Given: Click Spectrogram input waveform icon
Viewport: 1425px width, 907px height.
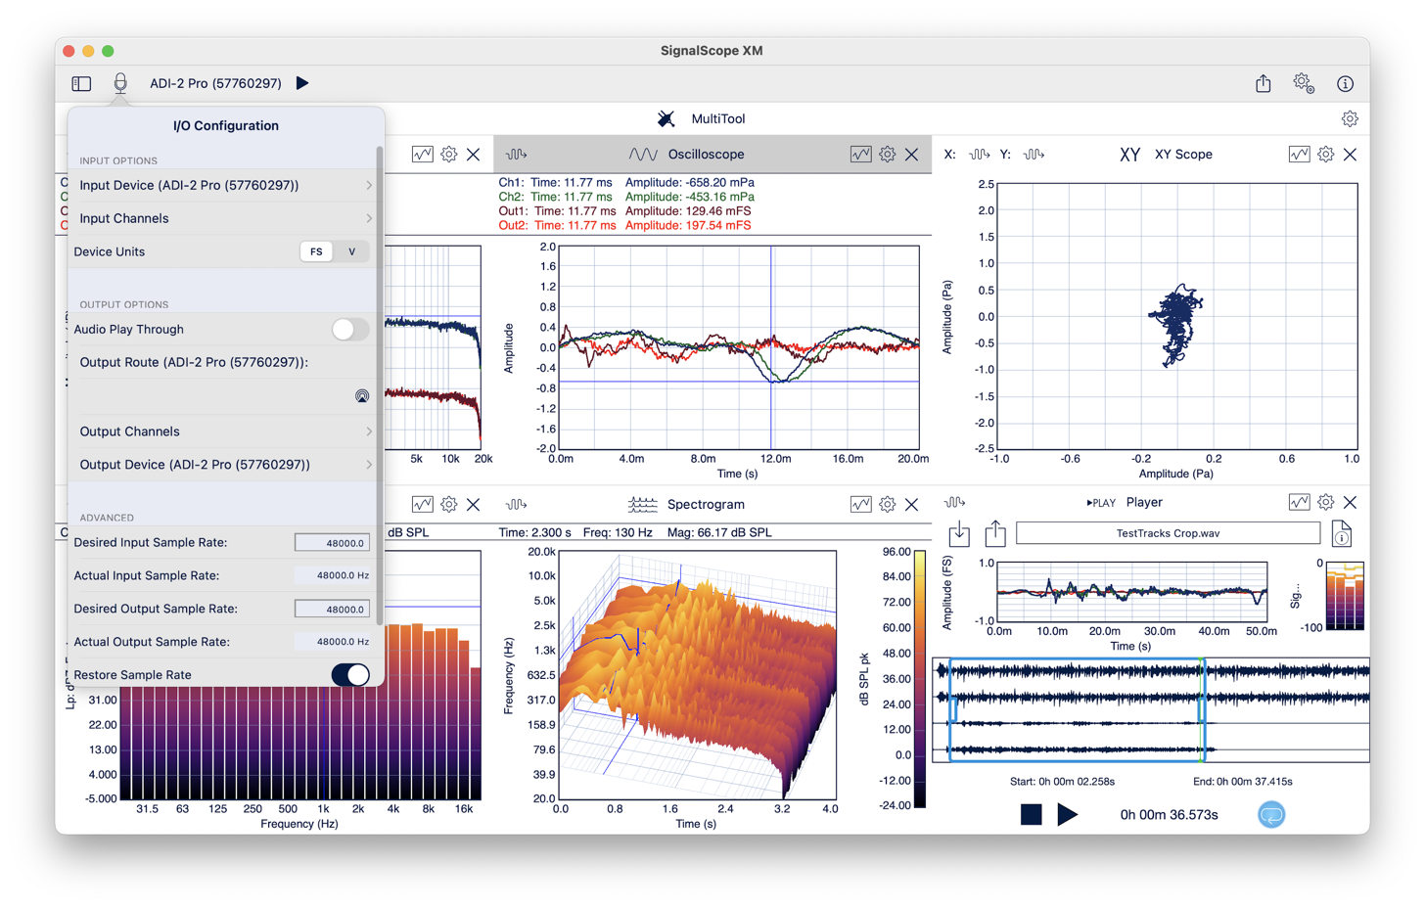Looking at the screenshot, I should click(x=517, y=505).
